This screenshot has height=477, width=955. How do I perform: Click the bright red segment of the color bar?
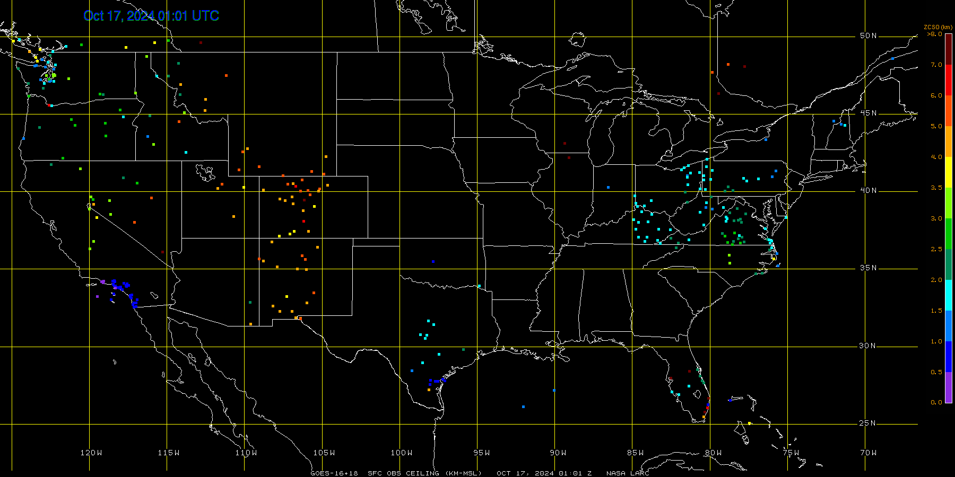point(949,80)
